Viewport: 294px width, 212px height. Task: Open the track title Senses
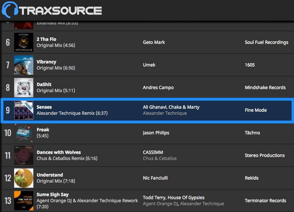44,107
